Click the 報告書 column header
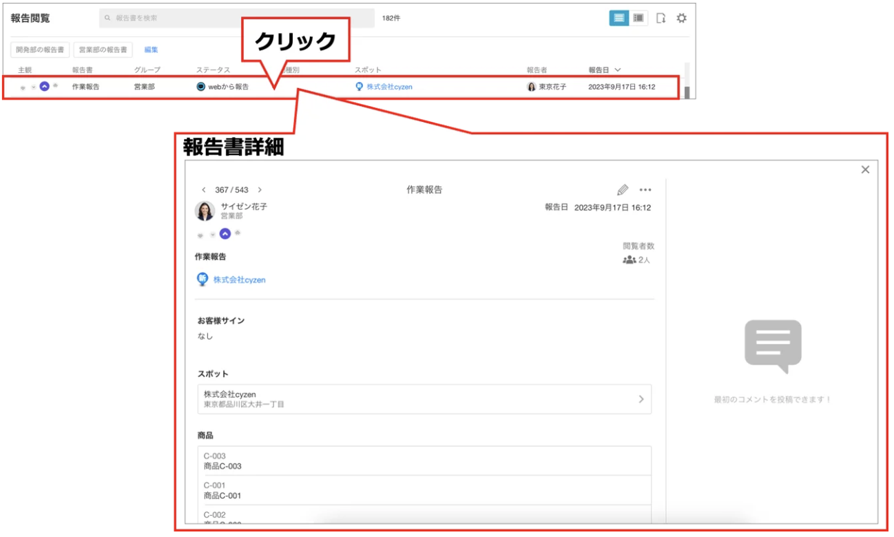This screenshot has height=537, width=894. point(83,70)
